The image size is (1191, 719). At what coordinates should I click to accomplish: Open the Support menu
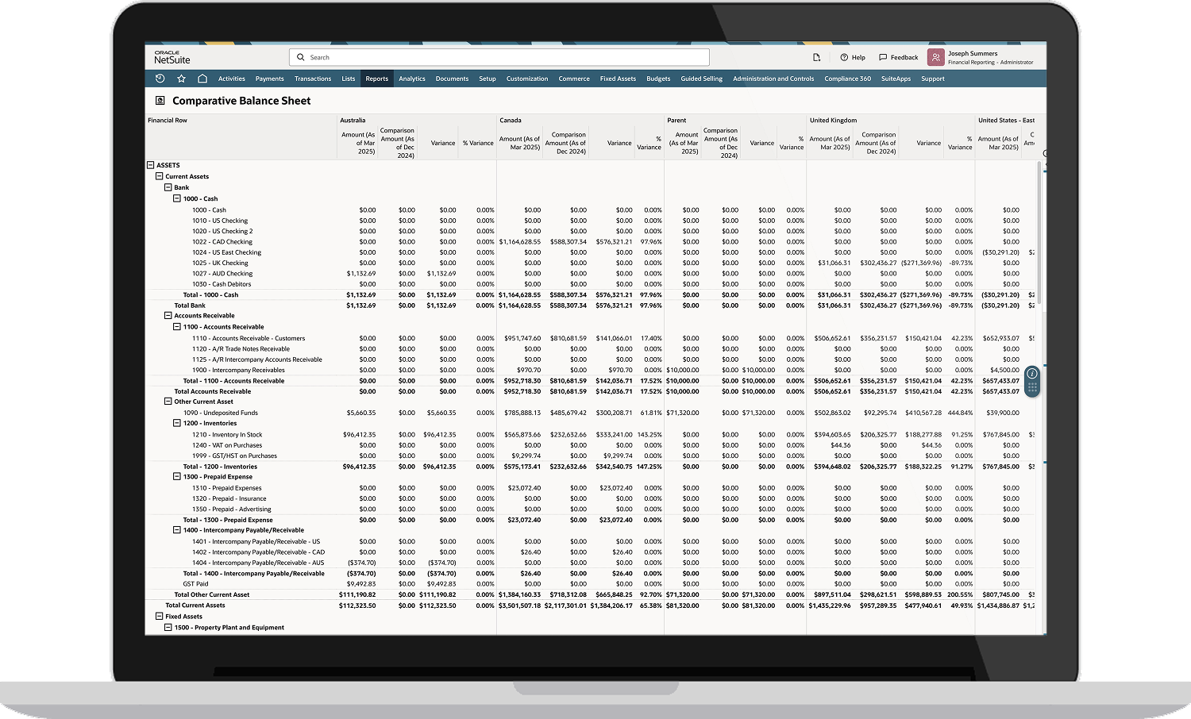pyautogui.click(x=933, y=79)
